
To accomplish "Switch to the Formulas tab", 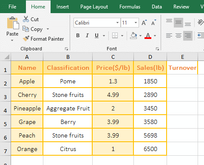I will coord(130,7).
